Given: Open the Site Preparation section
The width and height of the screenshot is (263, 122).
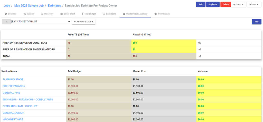Looking at the screenshot, I should click(14, 86).
